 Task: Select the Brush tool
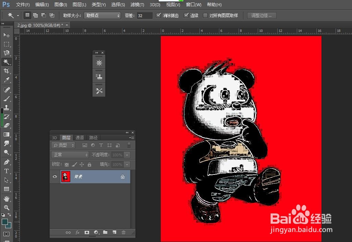click(x=7, y=99)
